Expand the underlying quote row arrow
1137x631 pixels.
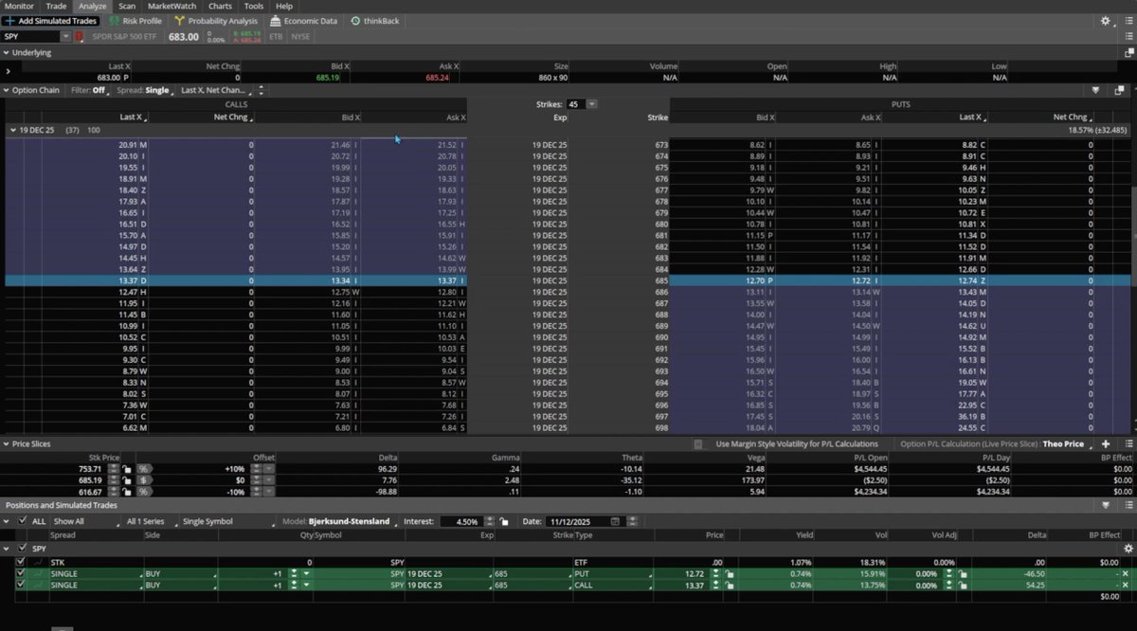pyautogui.click(x=8, y=72)
